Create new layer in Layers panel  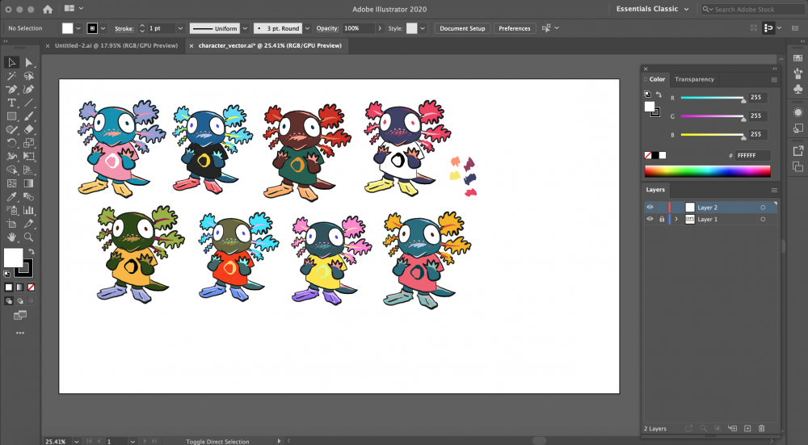747,428
